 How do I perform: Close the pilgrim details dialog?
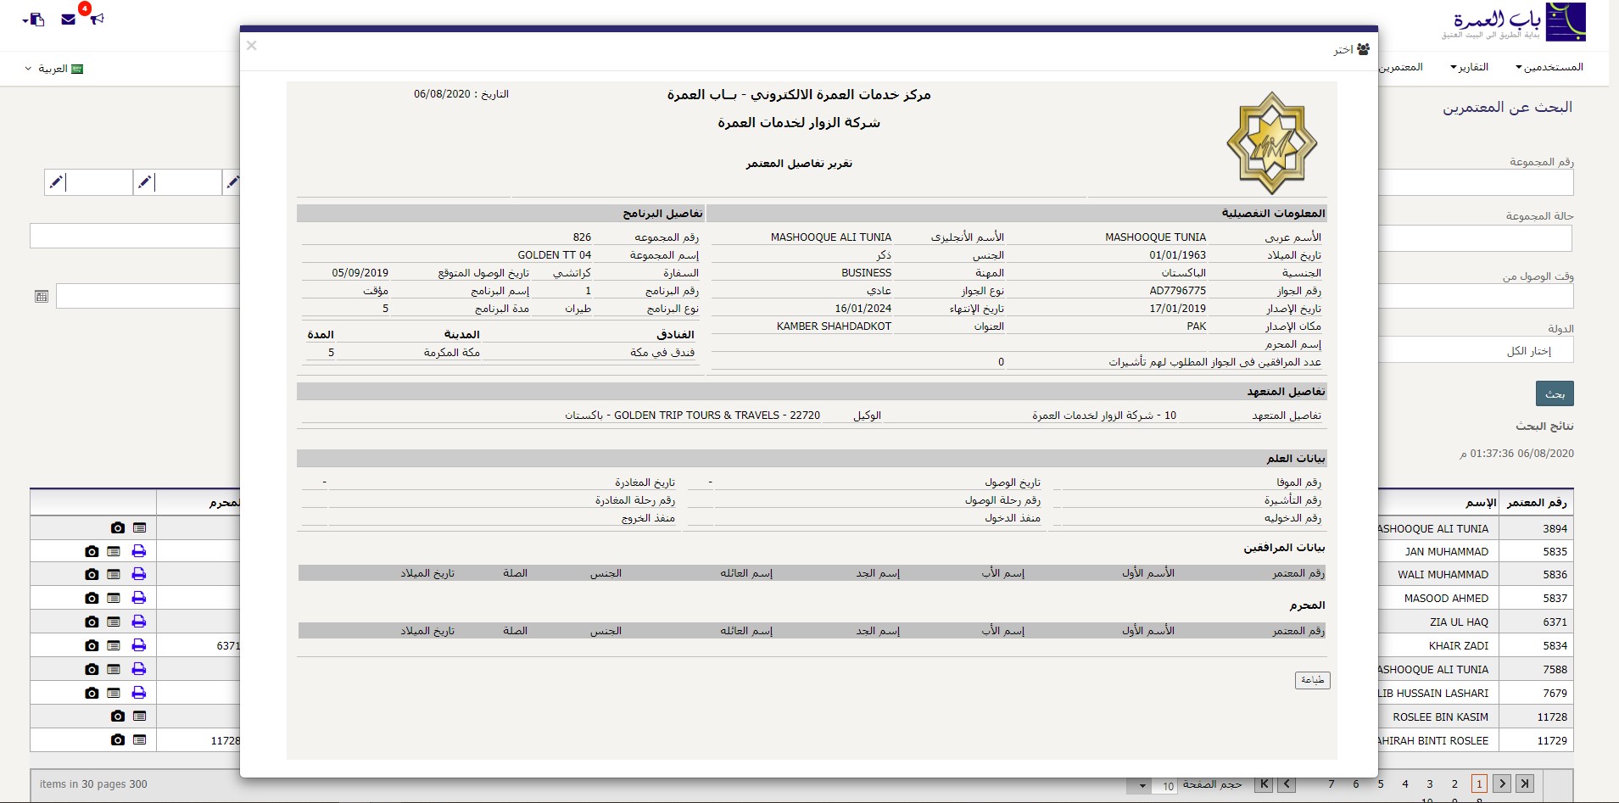[251, 46]
